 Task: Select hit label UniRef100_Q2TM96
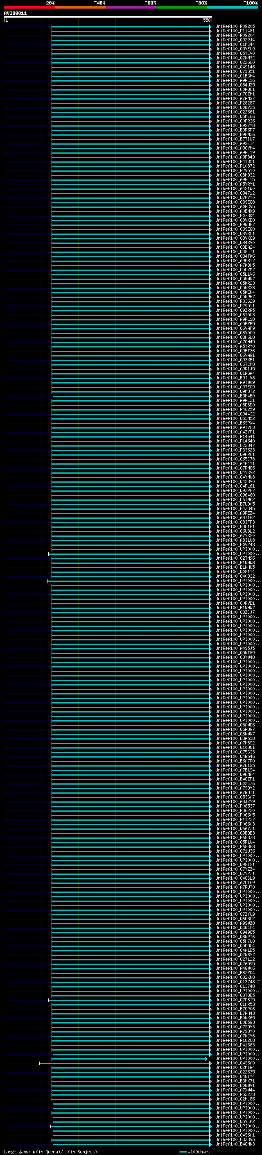(x=235, y=558)
